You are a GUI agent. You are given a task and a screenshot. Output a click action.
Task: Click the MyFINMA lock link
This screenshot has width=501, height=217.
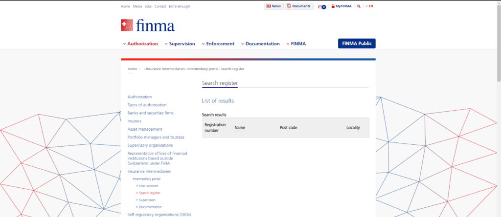[341, 6]
